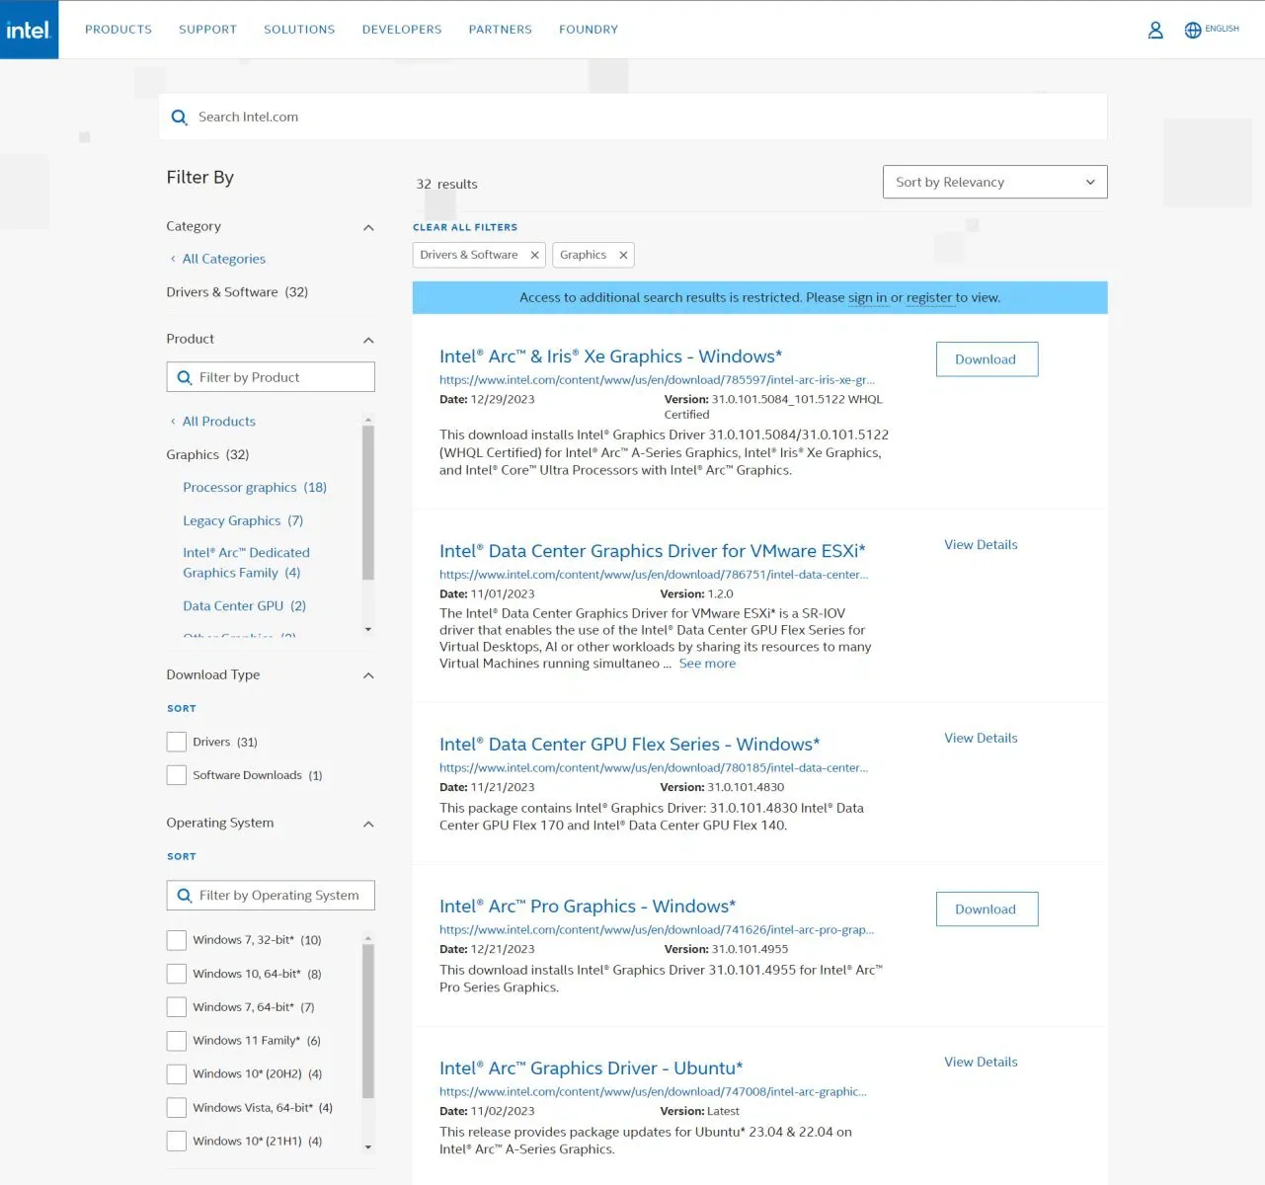Collapse the Product filter section
The width and height of the screenshot is (1265, 1185).
click(368, 341)
